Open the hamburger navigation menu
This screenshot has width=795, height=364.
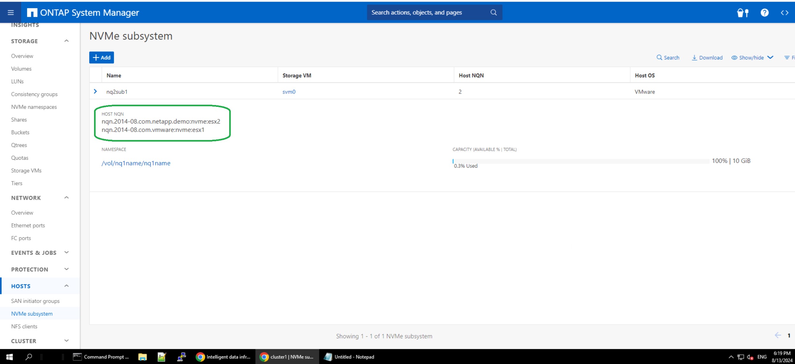click(11, 12)
